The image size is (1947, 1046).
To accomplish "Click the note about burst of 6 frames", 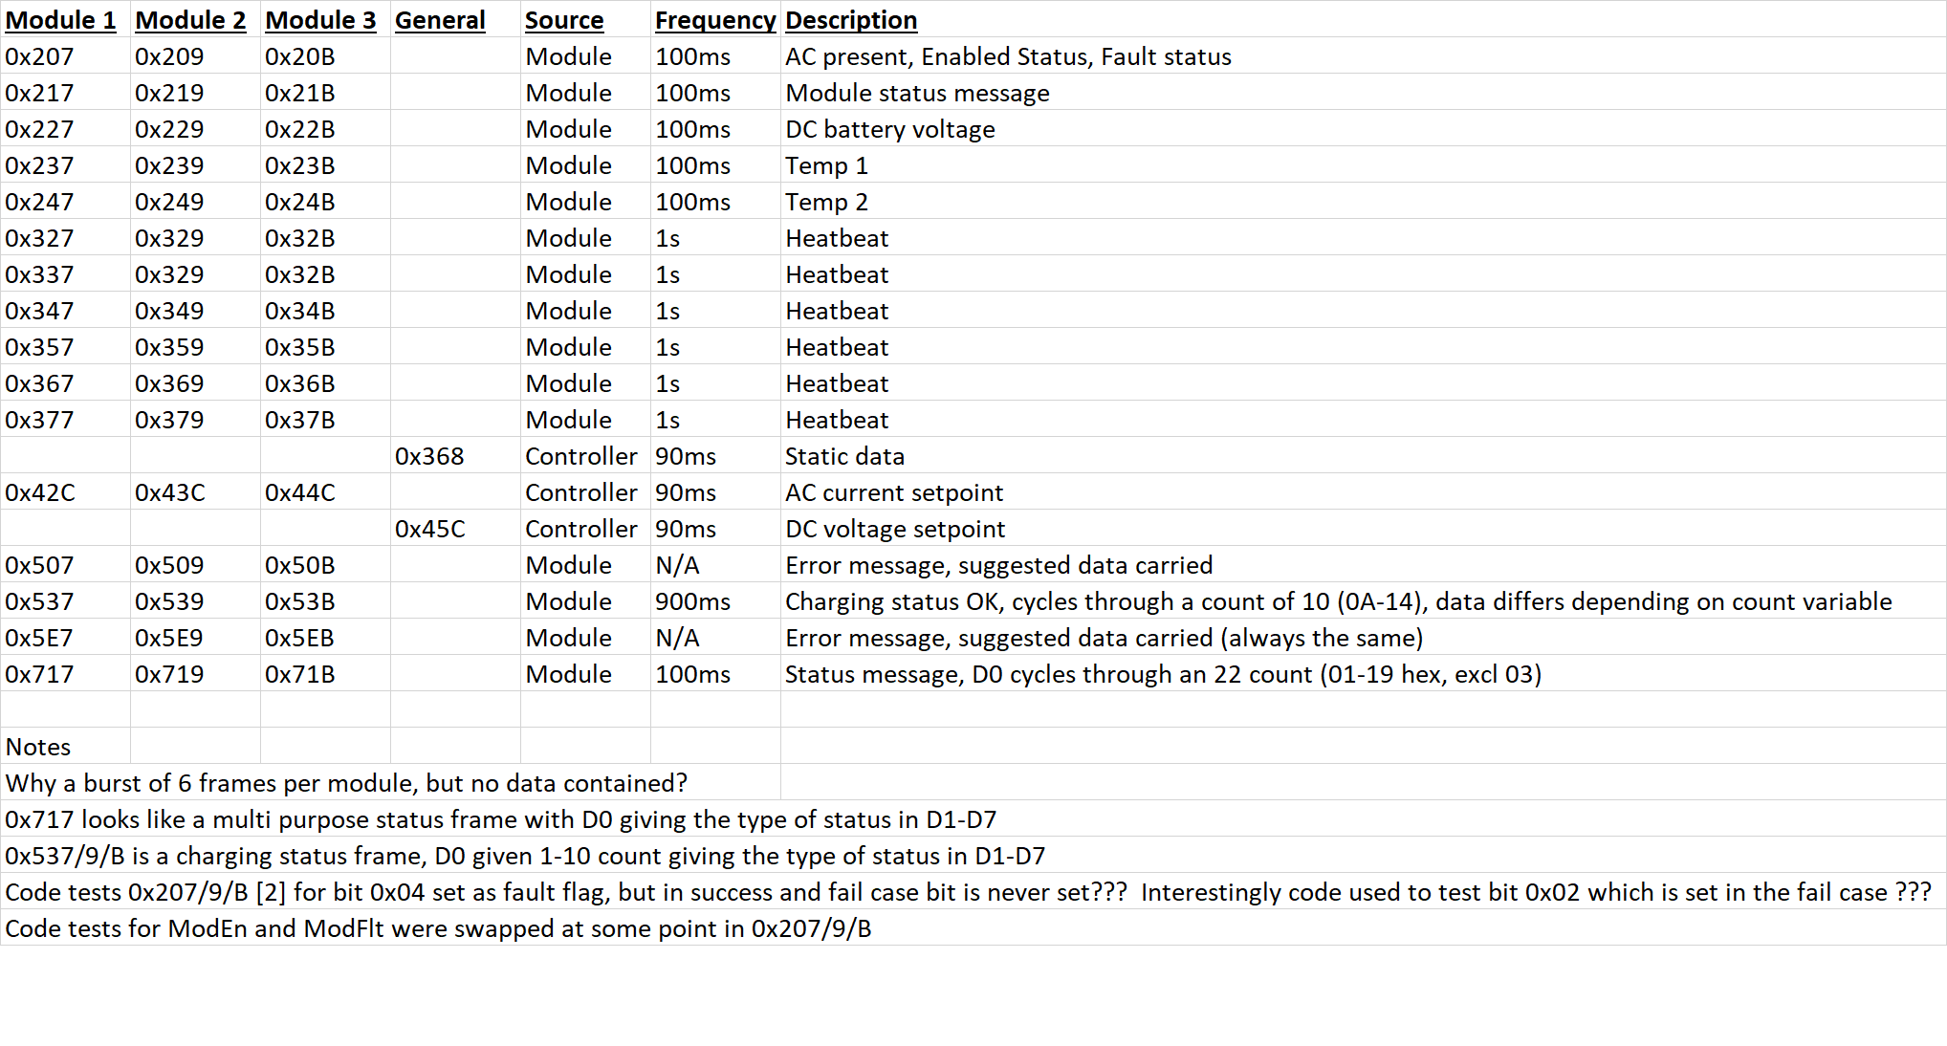I will [346, 783].
